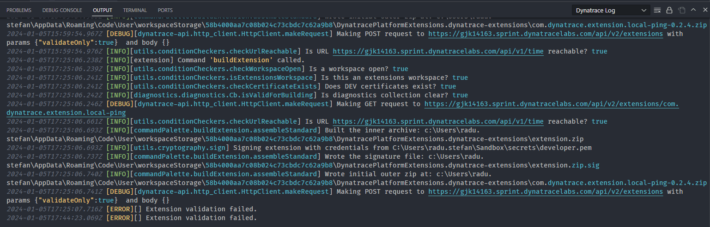Screen dimensions: 710x227
Task: Close the output panel
Action: (704, 10)
